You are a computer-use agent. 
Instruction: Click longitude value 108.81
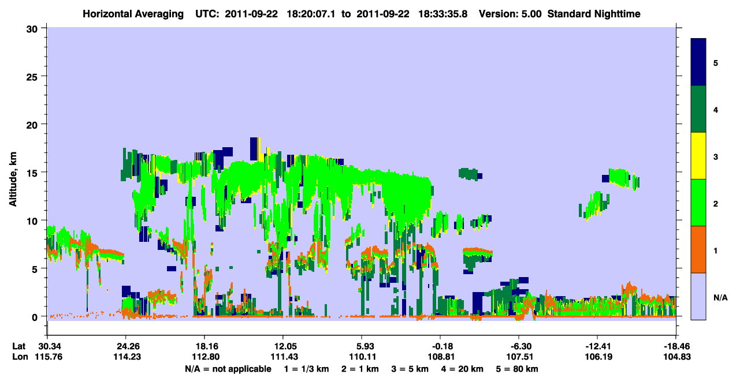(440, 357)
